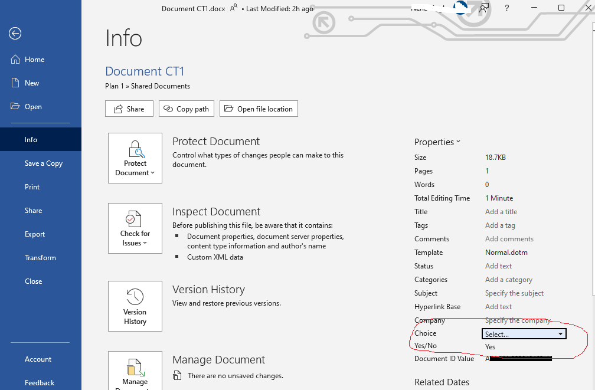This screenshot has height=390, width=595.
Task: Open the Share sidebar page
Action: click(41, 210)
